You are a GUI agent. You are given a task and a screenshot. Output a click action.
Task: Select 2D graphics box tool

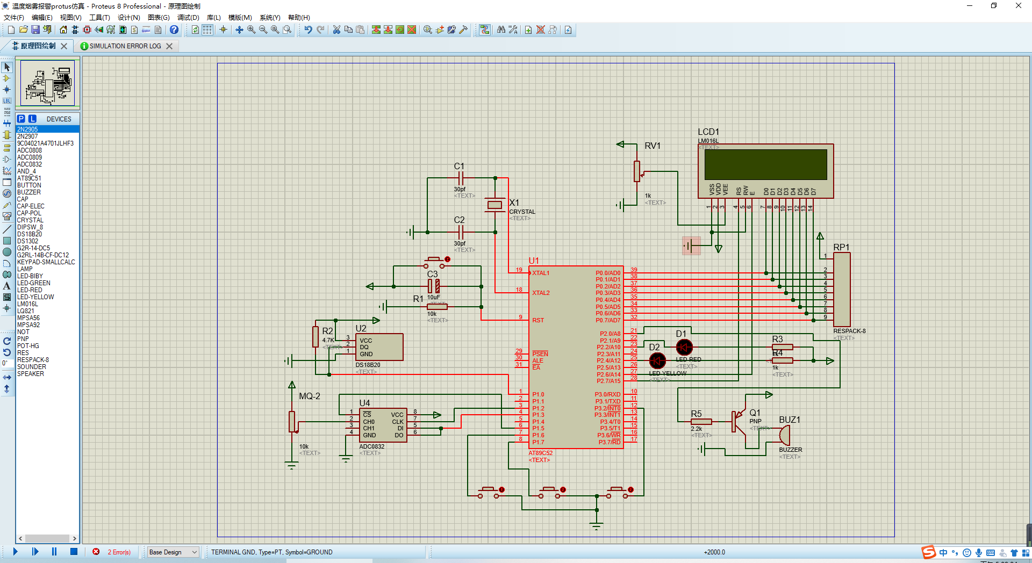(x=7, y=241)
